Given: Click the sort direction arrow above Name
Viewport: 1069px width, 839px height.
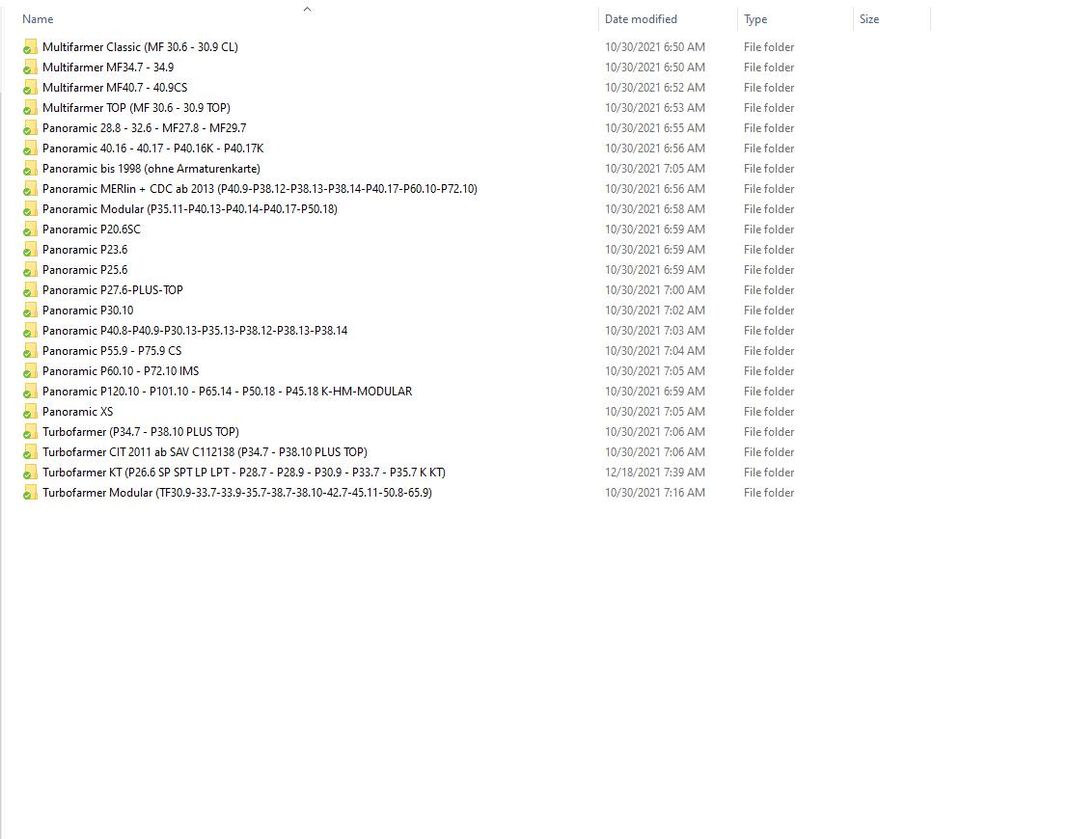Looking at the screenshot, I should pyautogui.click(x=307, y=10).
